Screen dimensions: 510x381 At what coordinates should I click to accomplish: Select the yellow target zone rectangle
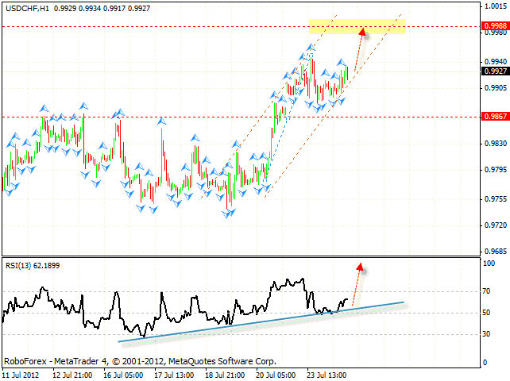click(x=357, y=27)
